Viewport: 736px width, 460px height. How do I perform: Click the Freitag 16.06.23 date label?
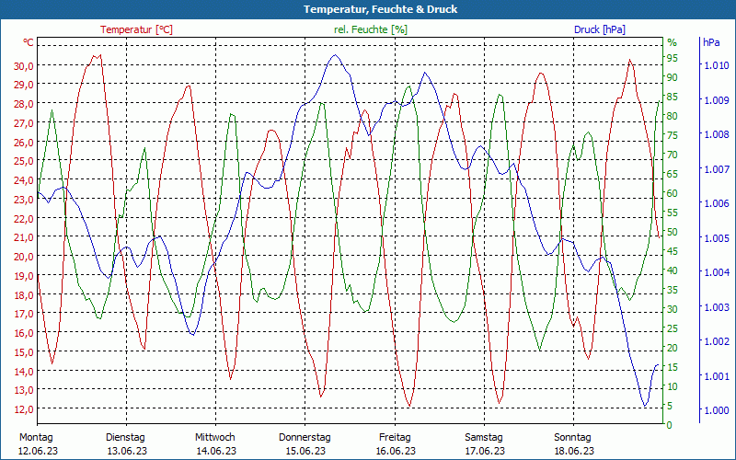[x=395, y=443]
